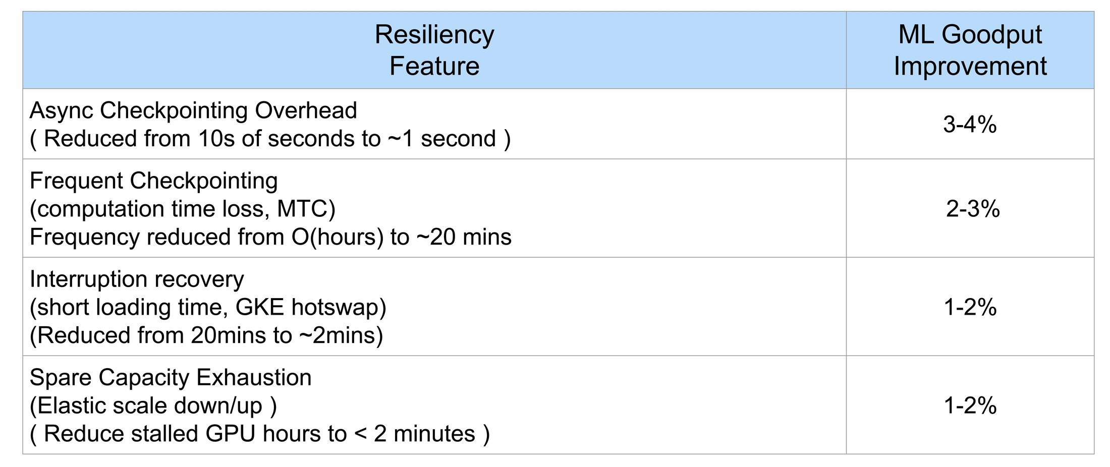This screenshot has height=467, width=1110.
Task: Click '(computation time loss, MTC)' text
Action: (183, 209)
